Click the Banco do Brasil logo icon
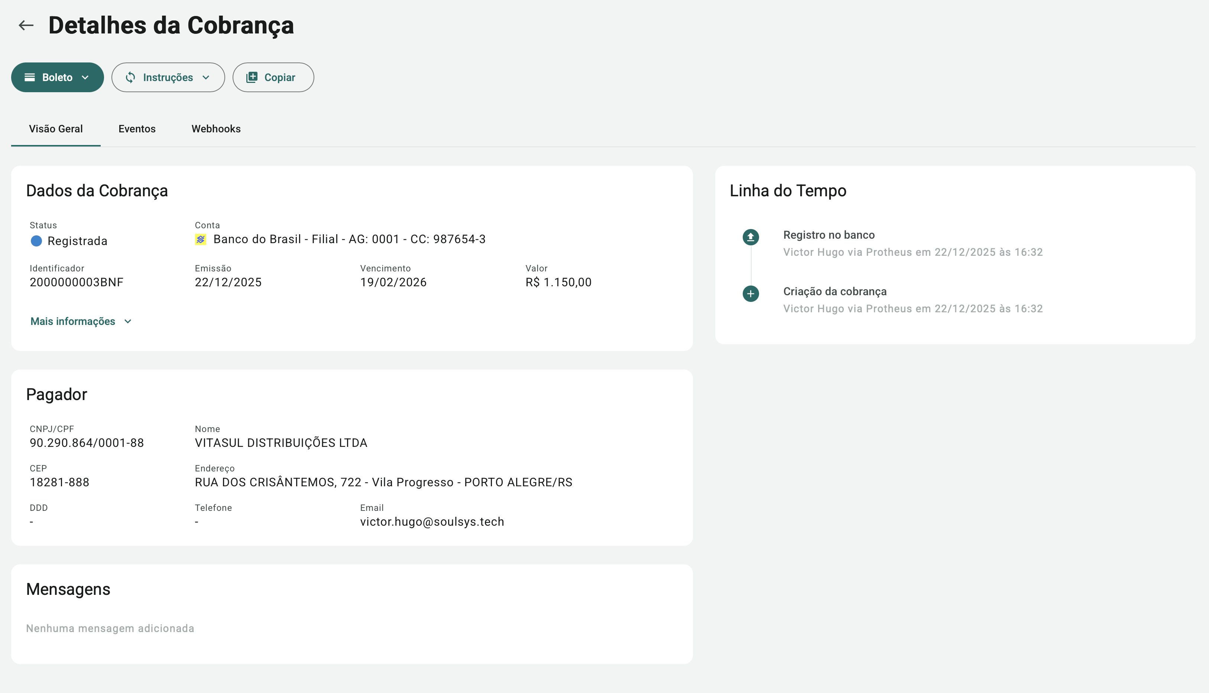1209x693 pixels. pyautogui.click(x=200, y=239)
